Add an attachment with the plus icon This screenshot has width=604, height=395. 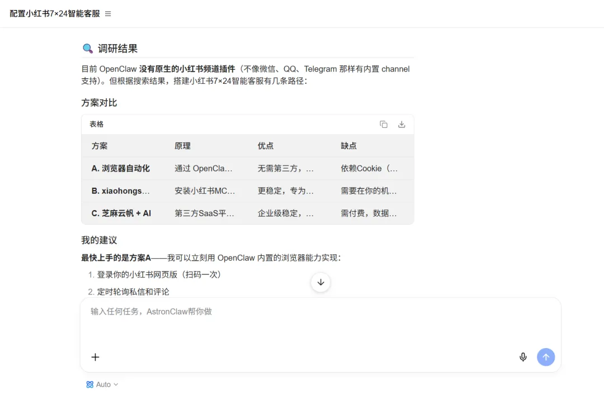(95, 357)
